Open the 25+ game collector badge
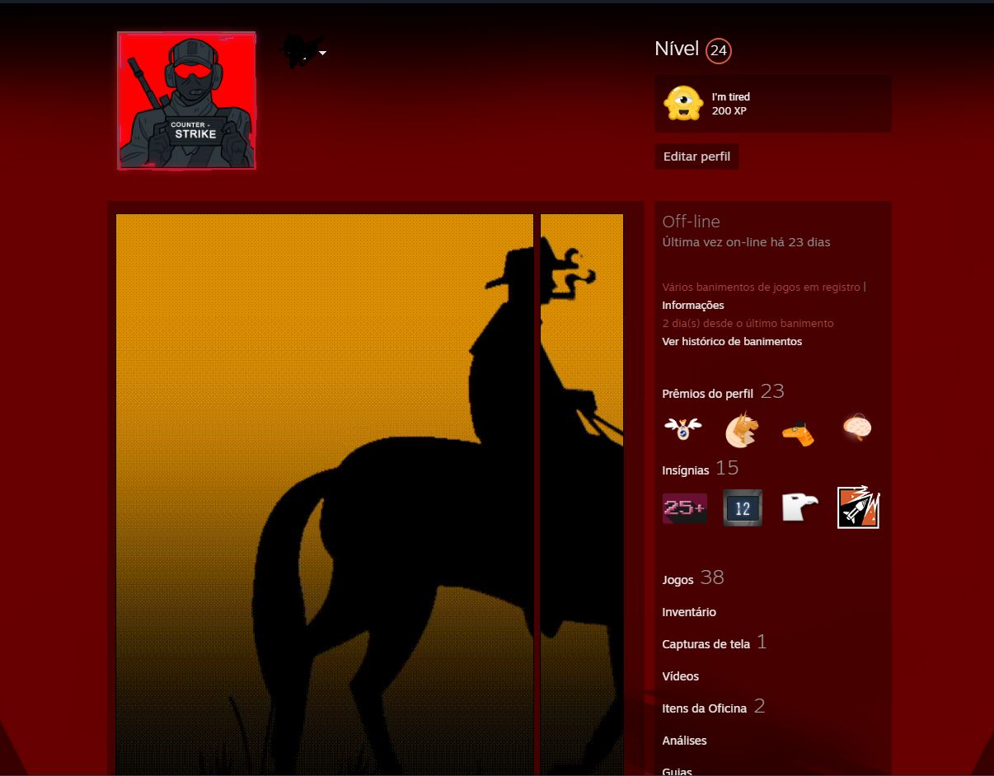The image size is (994, 776). pos(685,508)
